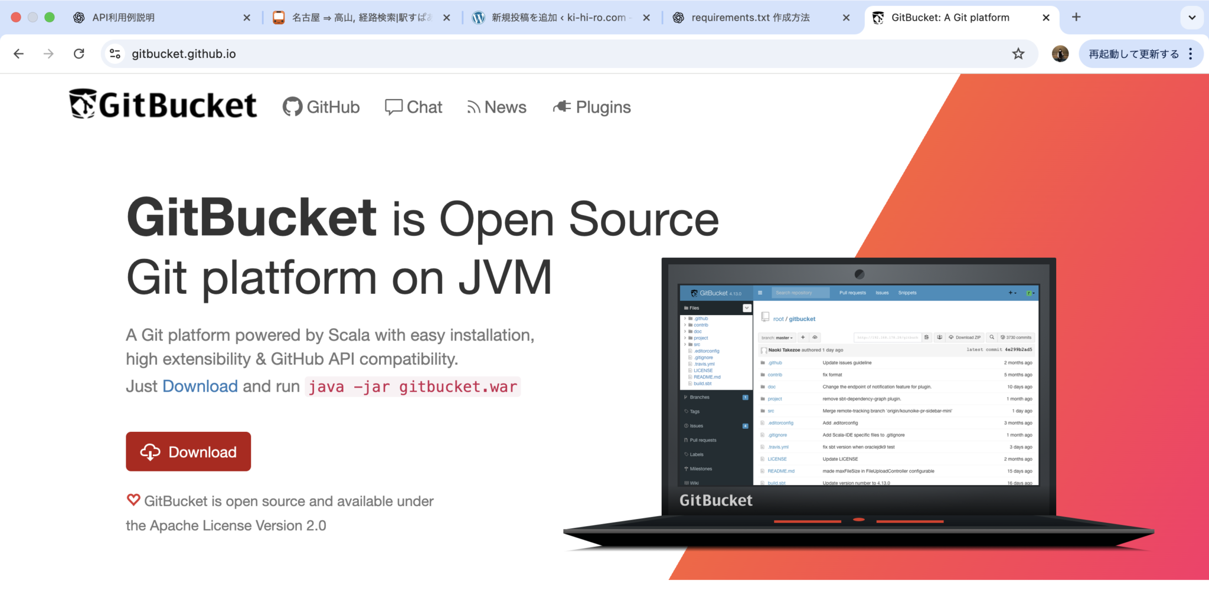
Task: Click the clipboard icon next to the repository URL
Action: click(x=927, y=337)
